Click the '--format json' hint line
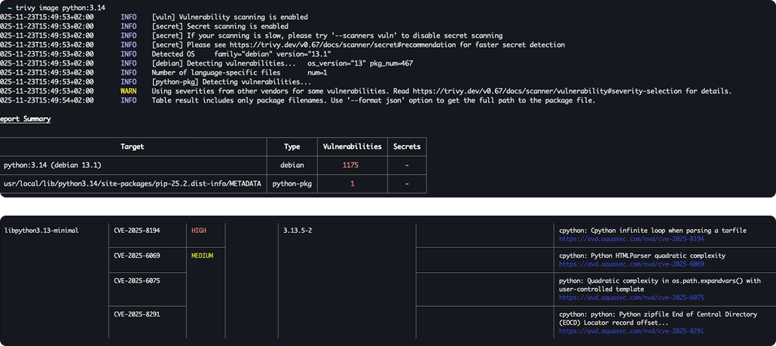 coord(374,100)
